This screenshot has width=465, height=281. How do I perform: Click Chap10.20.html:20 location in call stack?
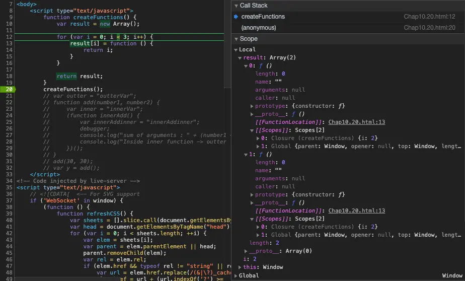click(429, 28)
